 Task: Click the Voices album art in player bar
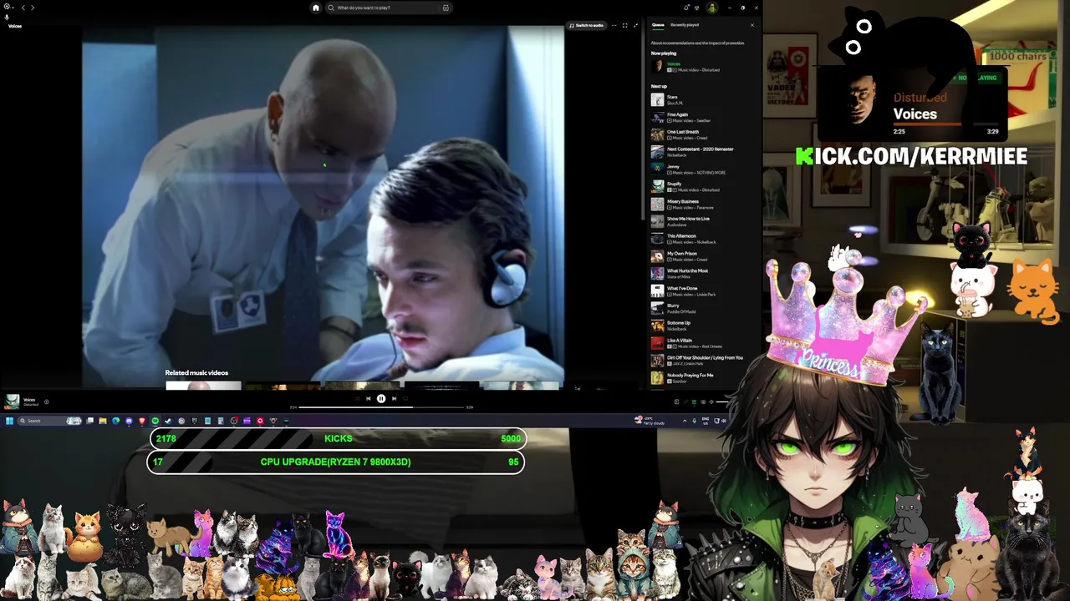tap(12, 402)
